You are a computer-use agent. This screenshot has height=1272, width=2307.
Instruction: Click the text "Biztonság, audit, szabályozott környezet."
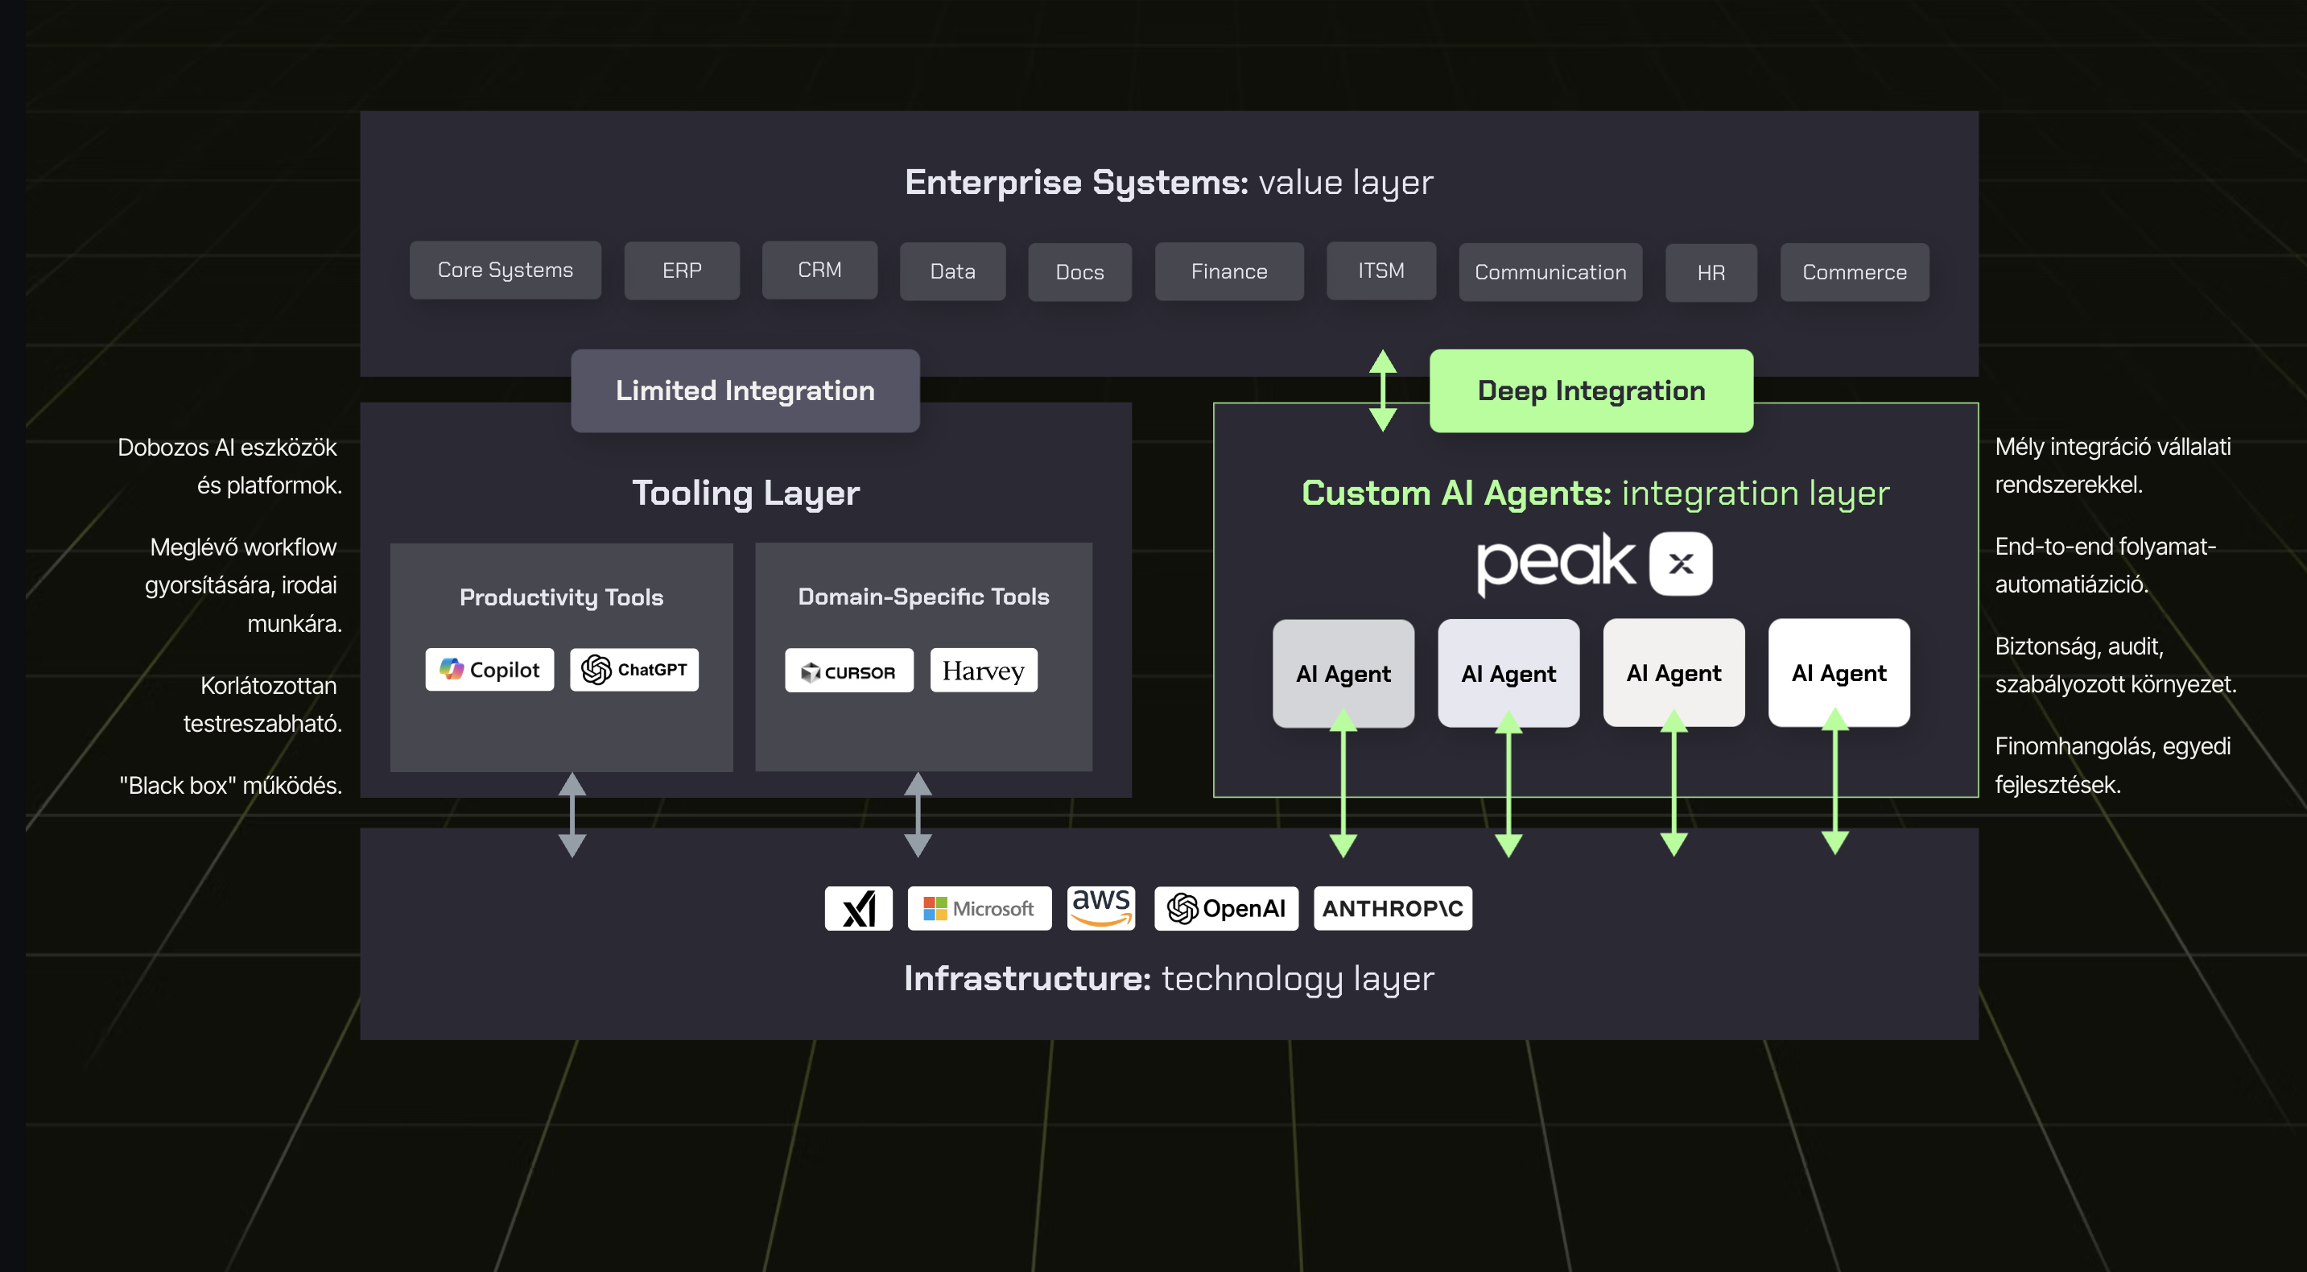[x=2115, y=666]
